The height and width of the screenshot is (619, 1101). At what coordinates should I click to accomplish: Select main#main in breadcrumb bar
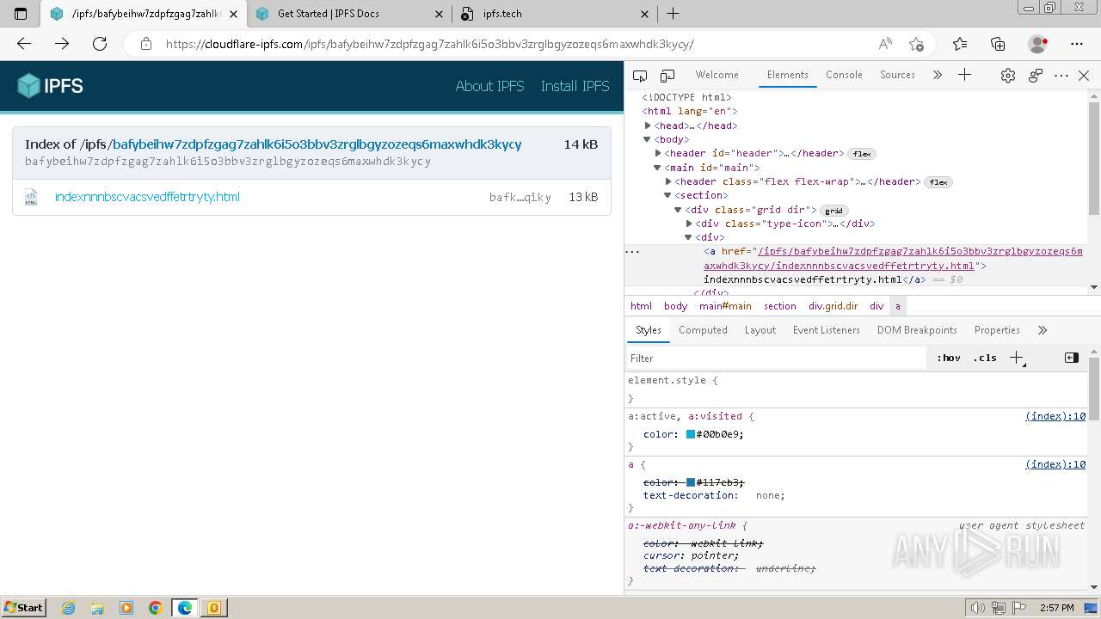(725, 306)
